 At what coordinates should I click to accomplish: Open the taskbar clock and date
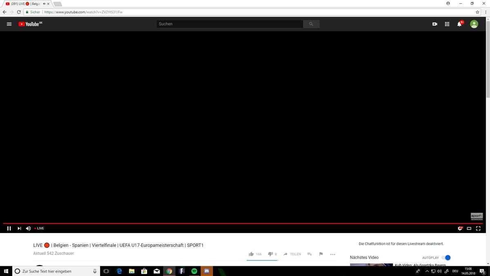tap(468, 271)
